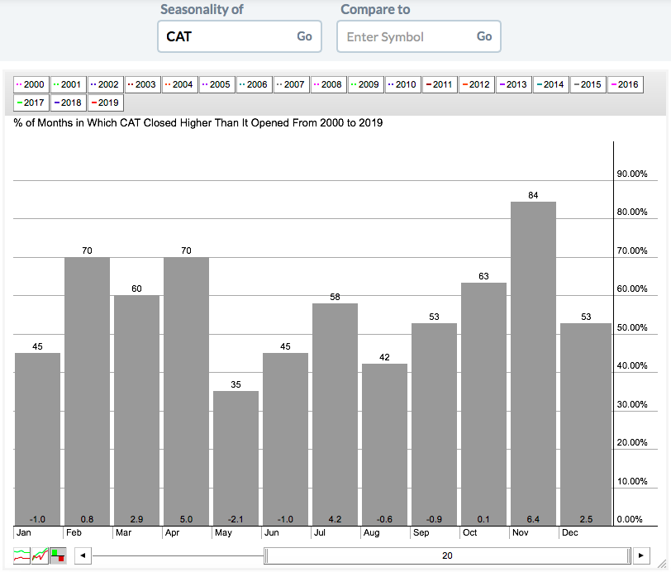The image size is (671, 572).
Task: Toggle the 2000 year series
Action: (31, 84)
